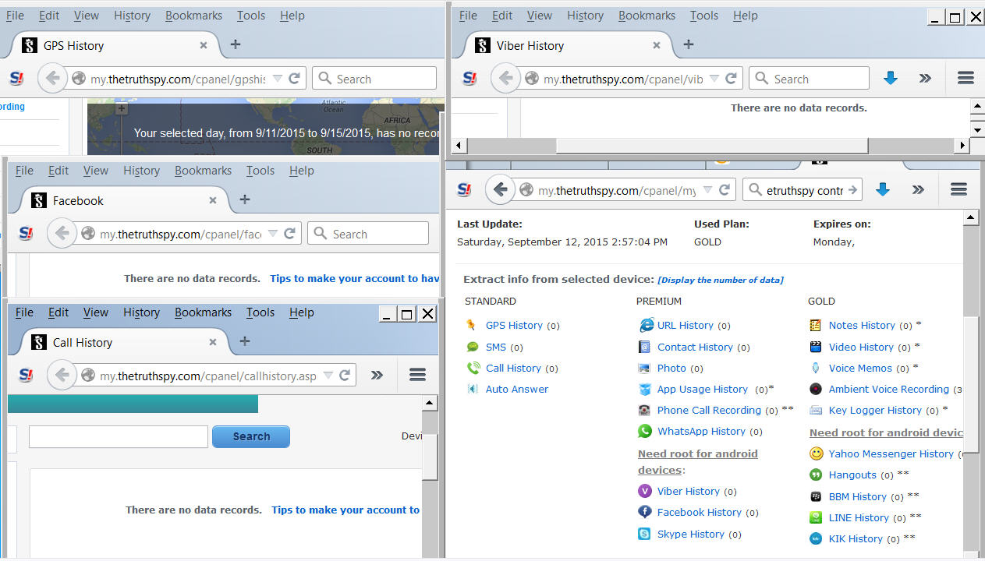Image resolution: width=985 pixels, height=561 pixels.
Task: Click the horizontal scrollbar in Viber History window
Action: 711,146
